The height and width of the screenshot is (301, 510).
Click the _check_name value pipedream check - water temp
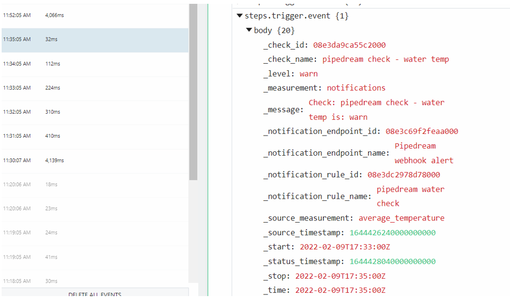coord(385,59)
